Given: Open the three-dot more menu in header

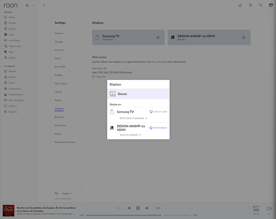Looking at the screenshot, I should [x=33, y=5].
